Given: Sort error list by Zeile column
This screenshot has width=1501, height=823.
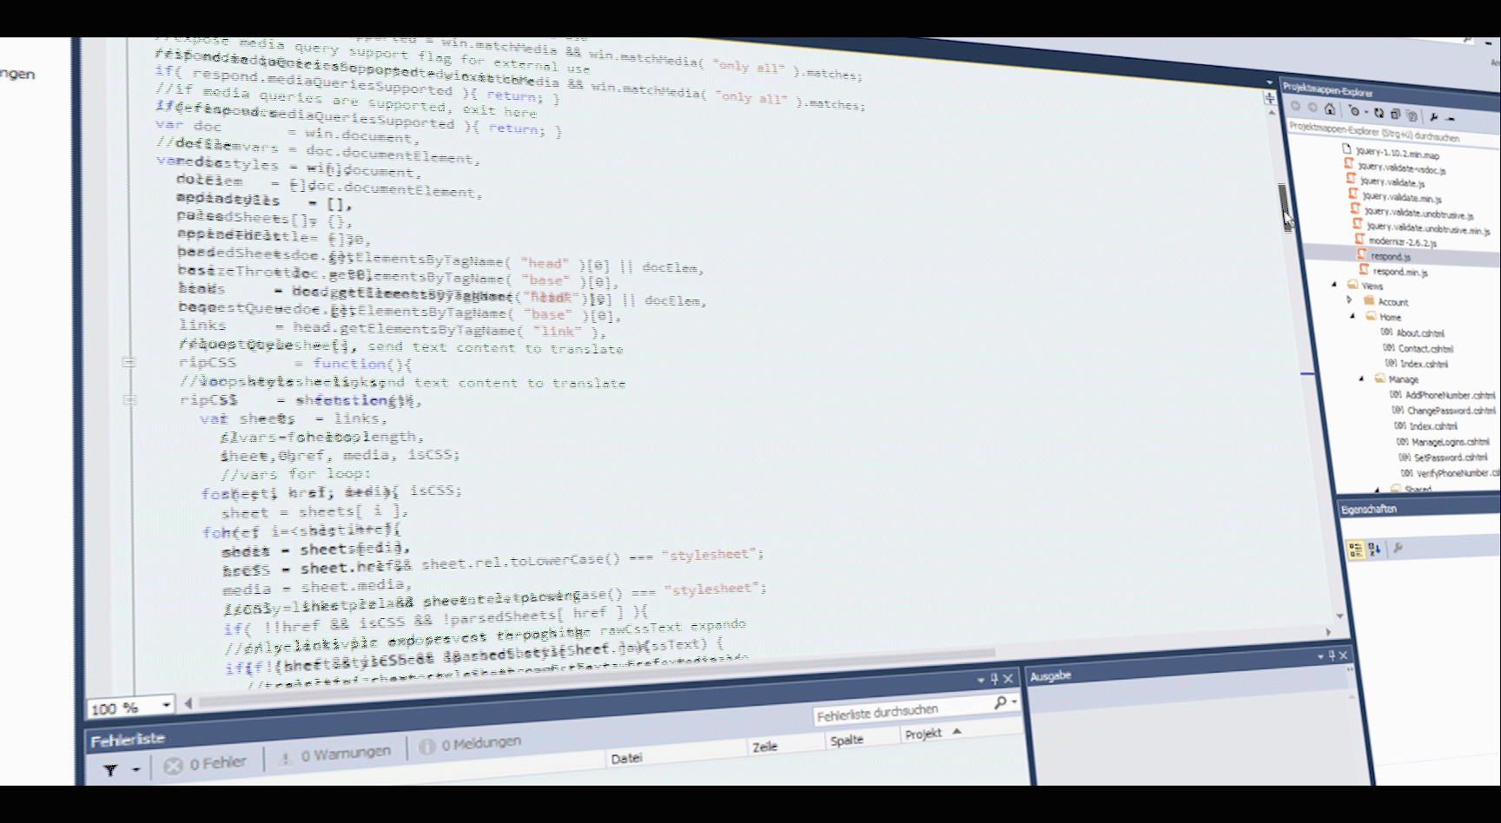Looking at the screenshot, I should (765, 747).
